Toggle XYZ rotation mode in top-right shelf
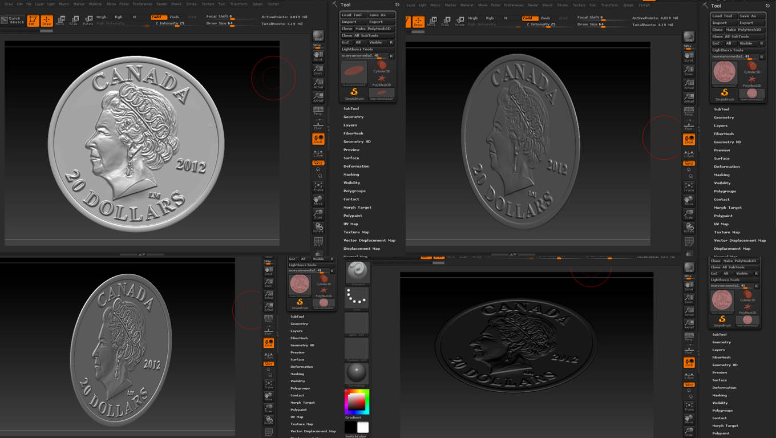This screenshot has height=438, width=776. [x=689, y=164]
